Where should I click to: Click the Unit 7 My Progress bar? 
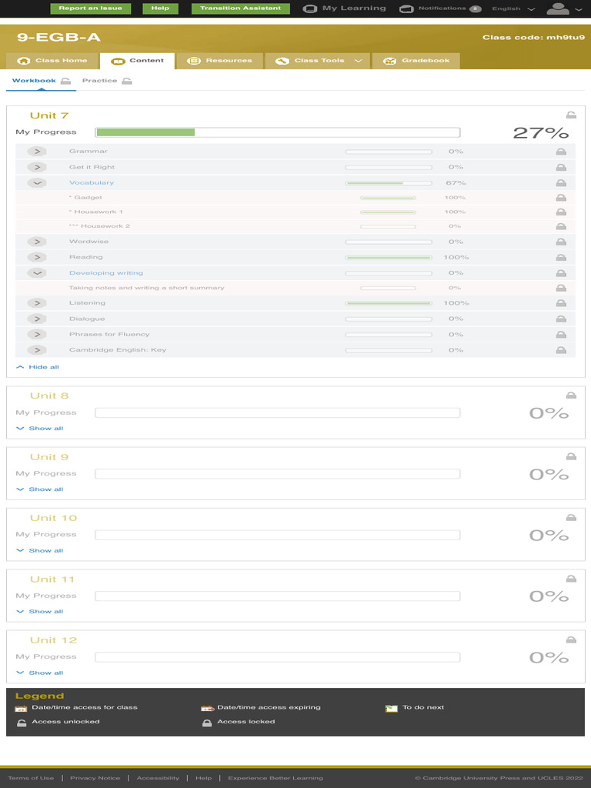click(277, 132)
